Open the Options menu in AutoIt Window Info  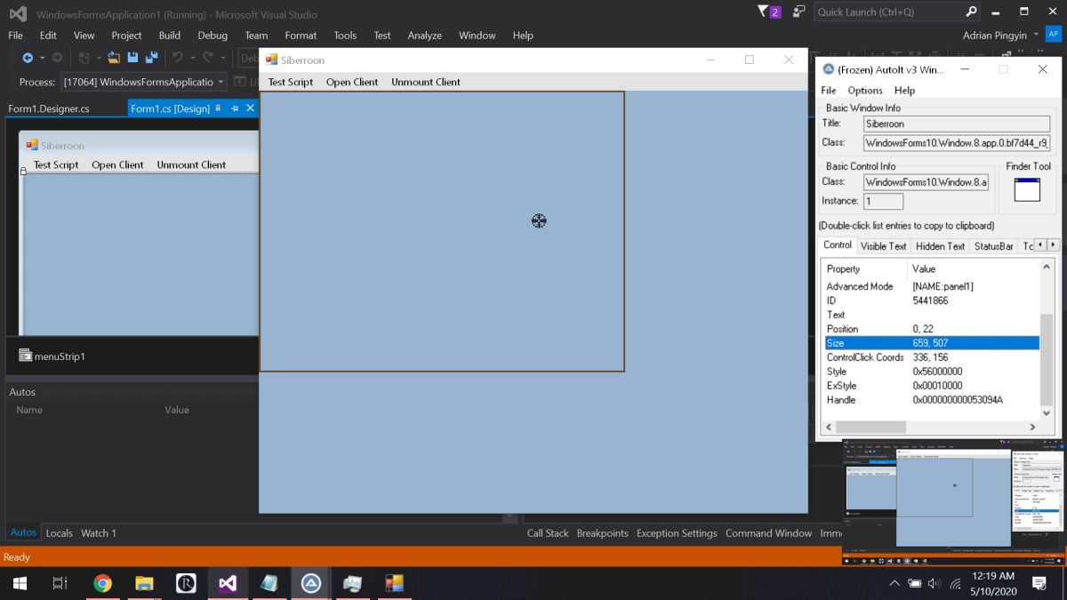(x=865, y=91)
